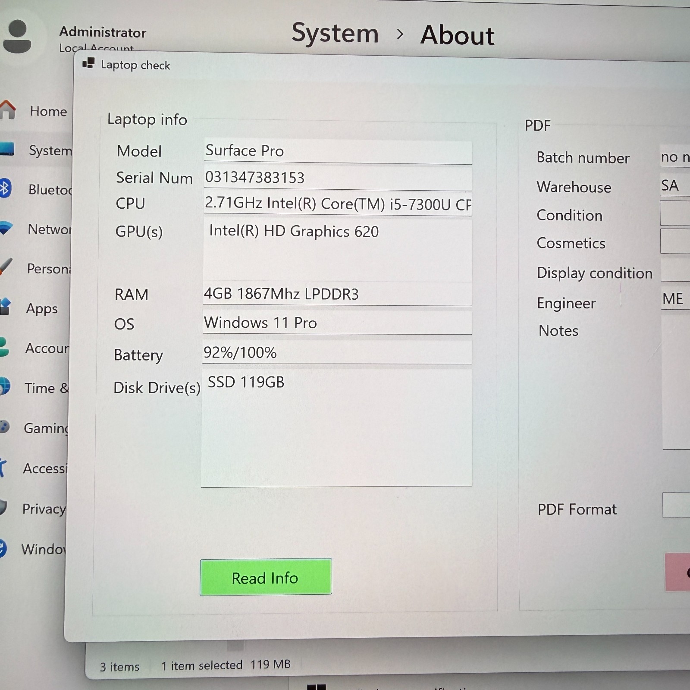Click the Serial Num field 031347383153
Image resolution: width=690 pixels, height=690 pixels.
(x=338, y=178)
